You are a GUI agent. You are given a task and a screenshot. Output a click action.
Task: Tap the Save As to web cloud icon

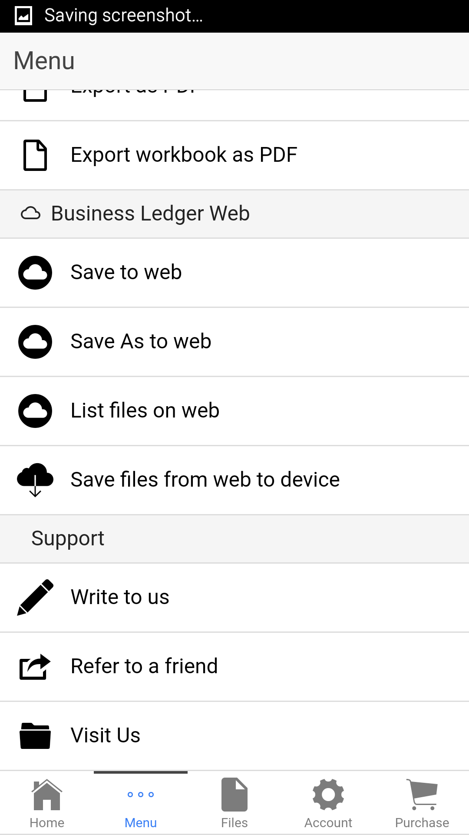click(x=35, y=341)
